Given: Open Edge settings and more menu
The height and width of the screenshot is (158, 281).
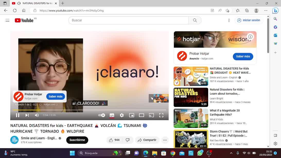Looking at the screenshot, I should 266,11.
